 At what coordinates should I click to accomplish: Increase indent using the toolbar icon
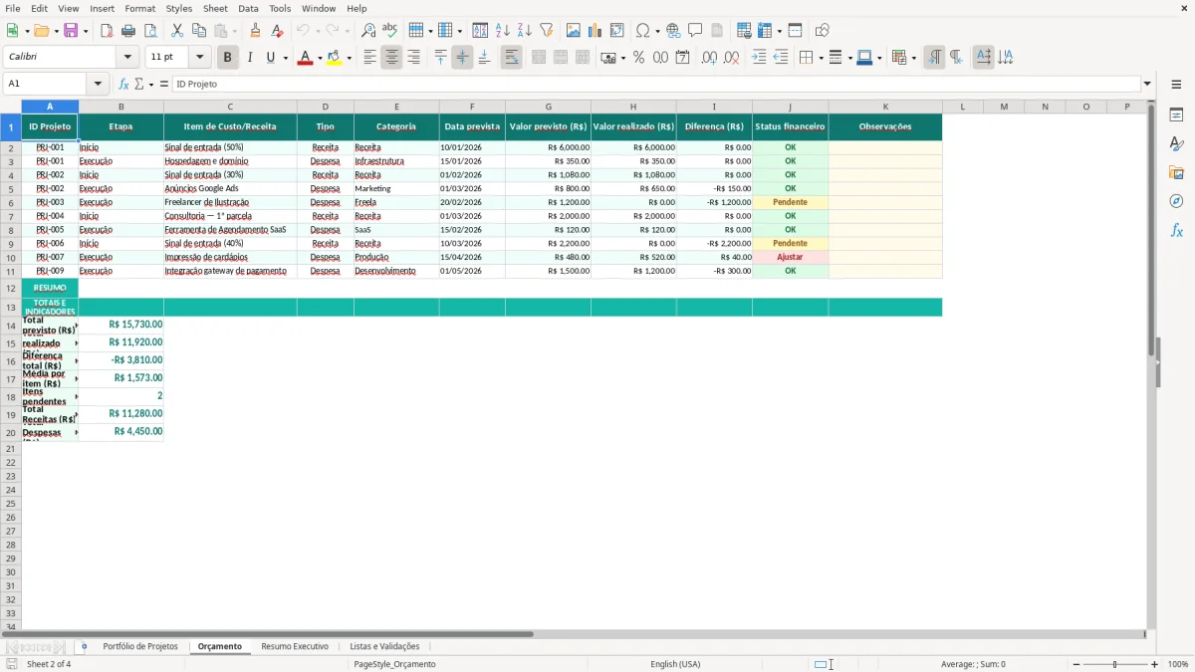click(x=759, y=58)
